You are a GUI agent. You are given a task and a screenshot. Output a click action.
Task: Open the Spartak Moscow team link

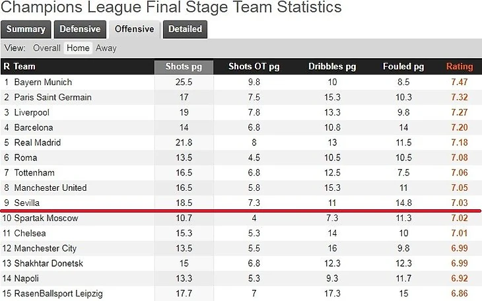coord(46,218)
